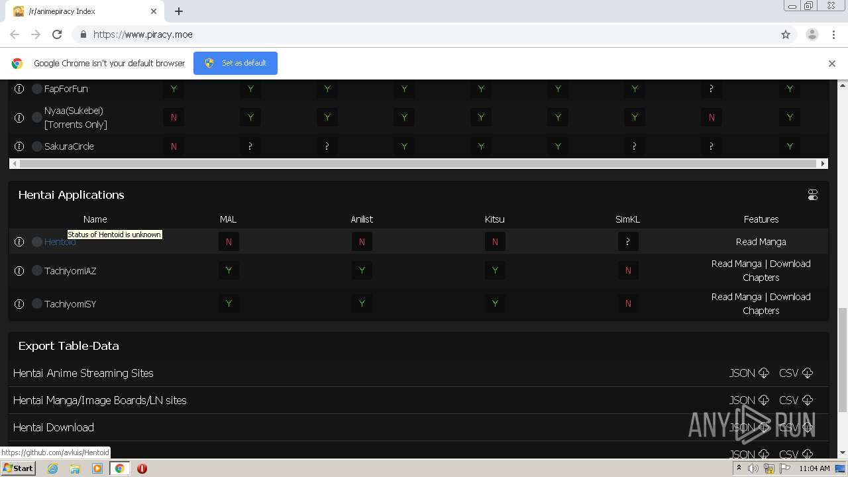Go back to previous page
This screenshot has width=848, height=477.
point(15,34)
